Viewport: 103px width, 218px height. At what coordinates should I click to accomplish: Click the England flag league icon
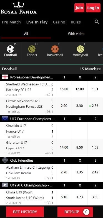[x=5, y=77]
